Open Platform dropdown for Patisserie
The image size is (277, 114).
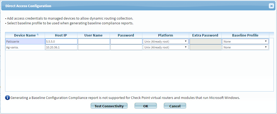pos(166,42)
